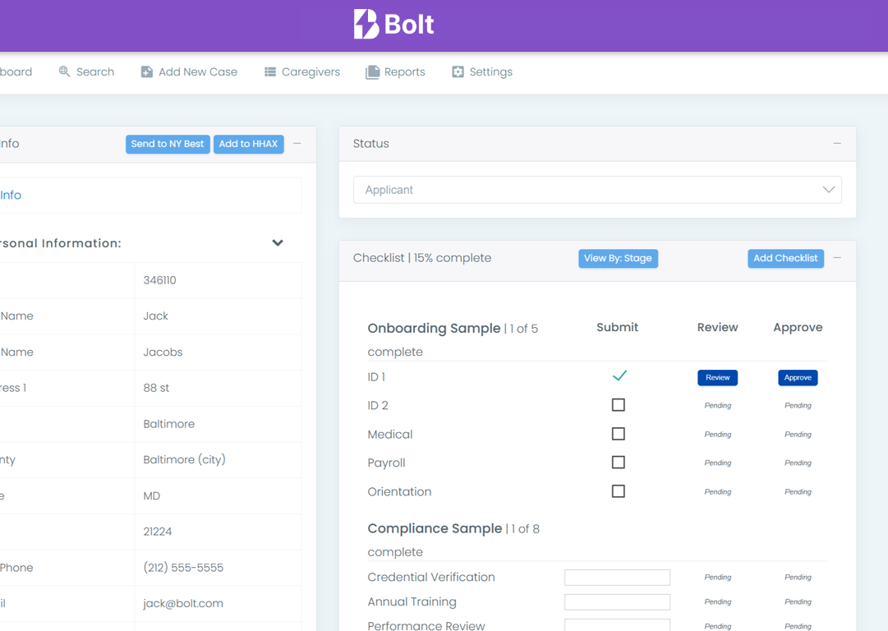Check the ID 2 submit checkbox
Viewport: 888px width, 631px height.
point(618,404)
